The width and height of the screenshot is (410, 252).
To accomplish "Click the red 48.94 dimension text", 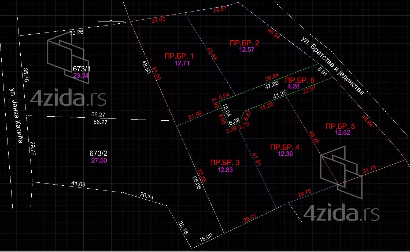I will click(x=367, y=121).
